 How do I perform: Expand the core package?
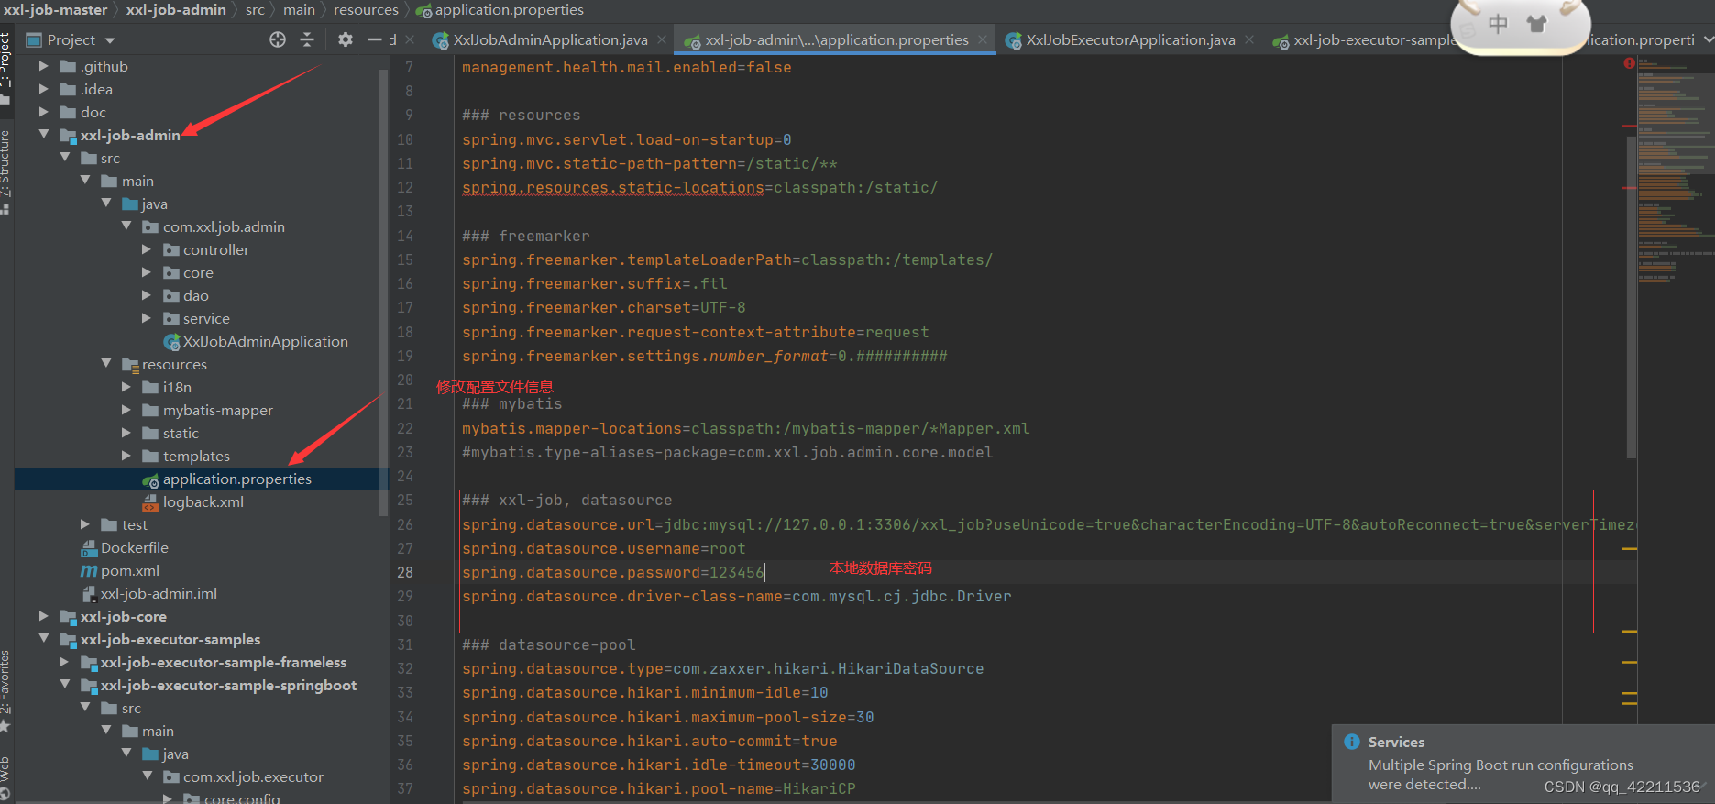147,272
